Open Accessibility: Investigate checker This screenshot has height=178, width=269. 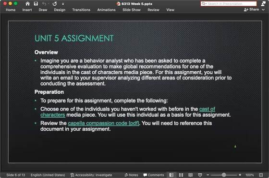(91, 175)
